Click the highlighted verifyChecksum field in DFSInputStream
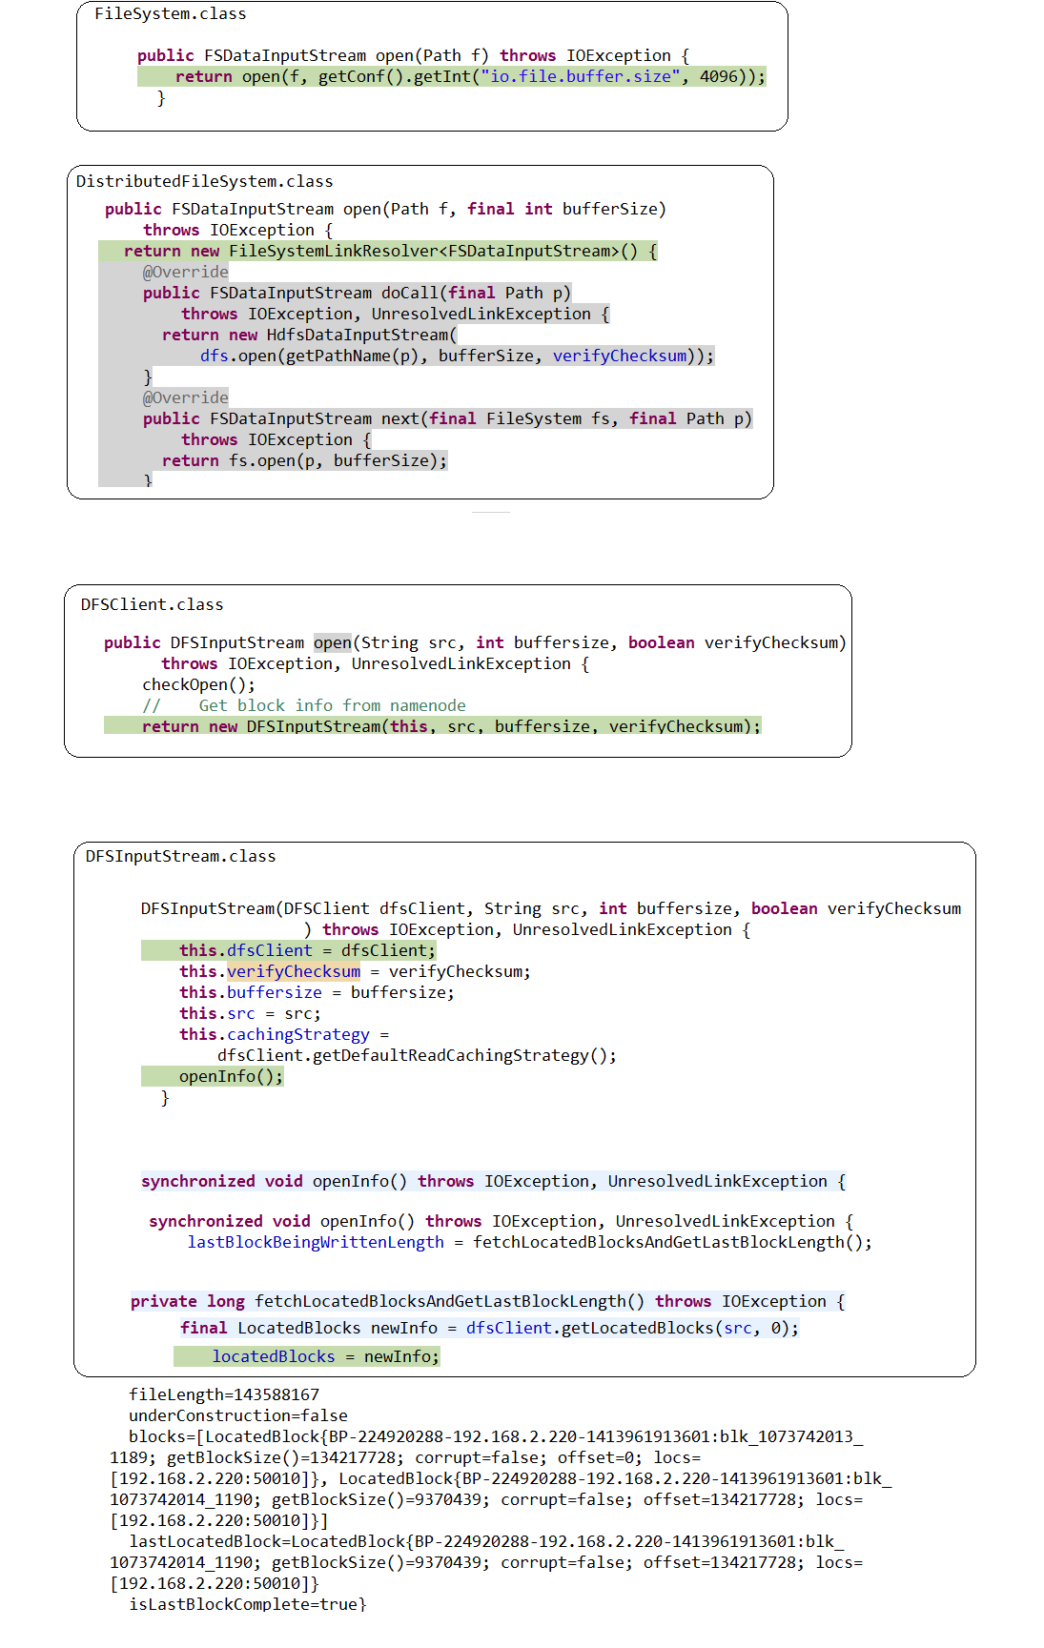The image size is (1044, 1648). click(x=294, y=972)
